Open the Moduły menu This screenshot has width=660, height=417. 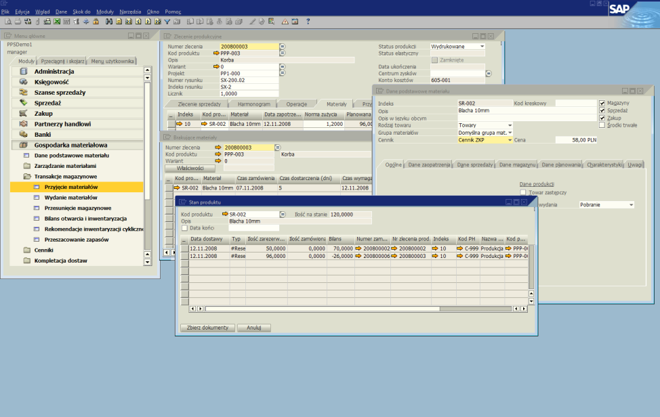(105, 12)
